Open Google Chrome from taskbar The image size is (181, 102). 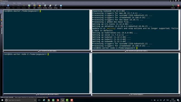[x=49, y=100]
